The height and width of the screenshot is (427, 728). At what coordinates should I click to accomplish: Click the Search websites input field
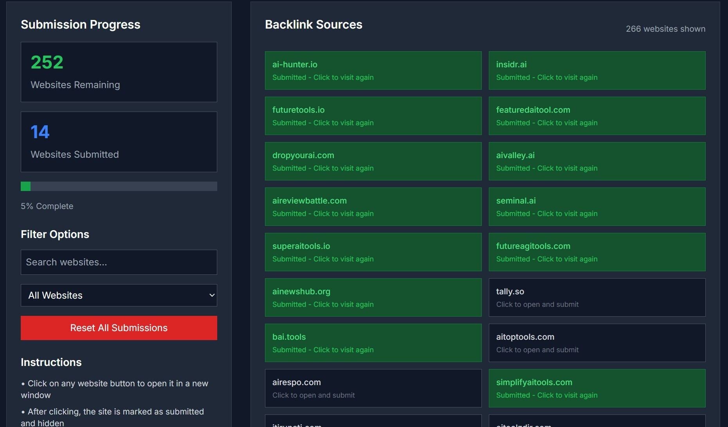coord(119,262)
